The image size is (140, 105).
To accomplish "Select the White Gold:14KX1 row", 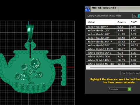I will (113, 60).
